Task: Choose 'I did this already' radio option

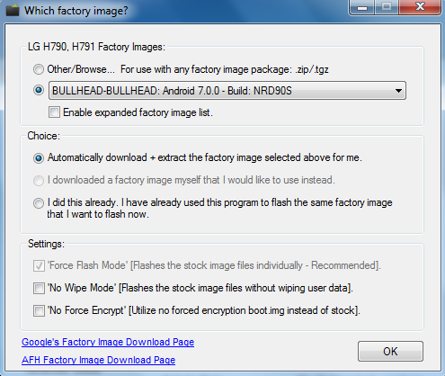Action: pyautogui.click(x=39, y=203)
